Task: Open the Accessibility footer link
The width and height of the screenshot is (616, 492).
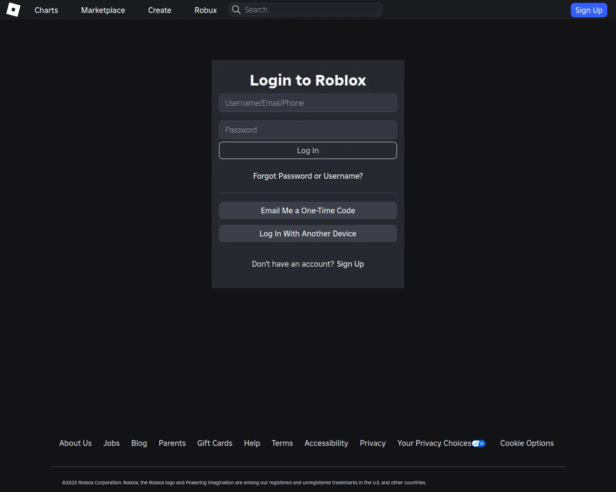Action: tap(326, 443)
